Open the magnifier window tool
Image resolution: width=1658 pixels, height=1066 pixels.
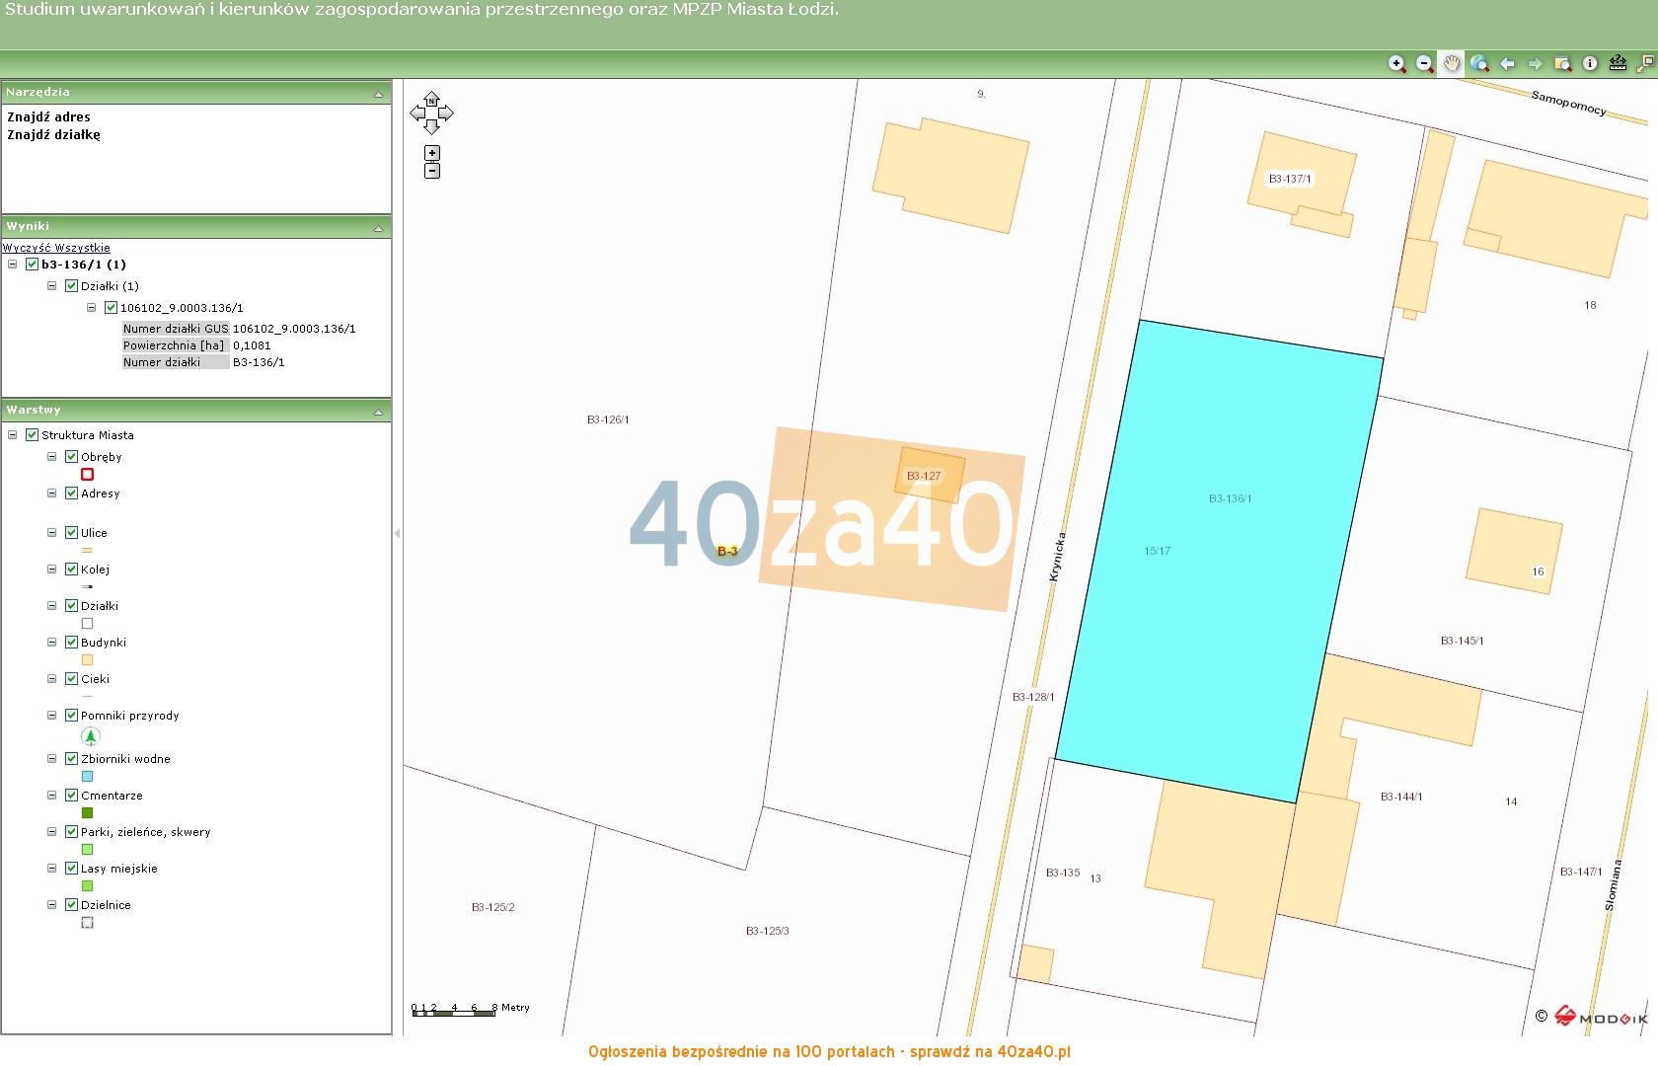pyautogui.click(x=1562, y=63)
